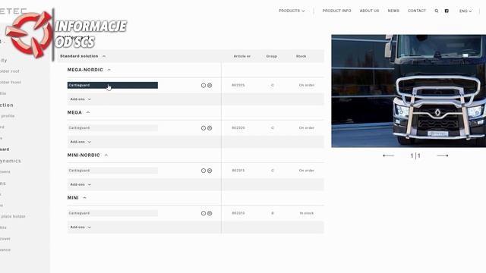Click the lined circle icon in MINI-NORDIC Cattleguard row
The height and width of the screenshot is (273, 486).
[x=210, y=171]
